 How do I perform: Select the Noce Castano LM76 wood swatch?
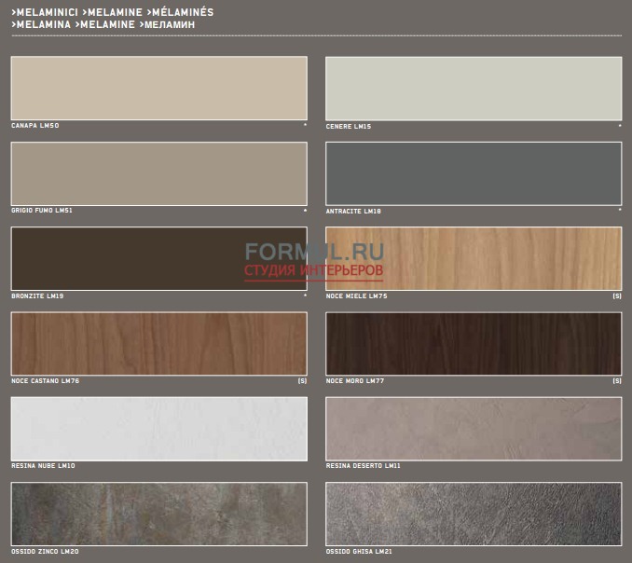(x=158, y=343)
